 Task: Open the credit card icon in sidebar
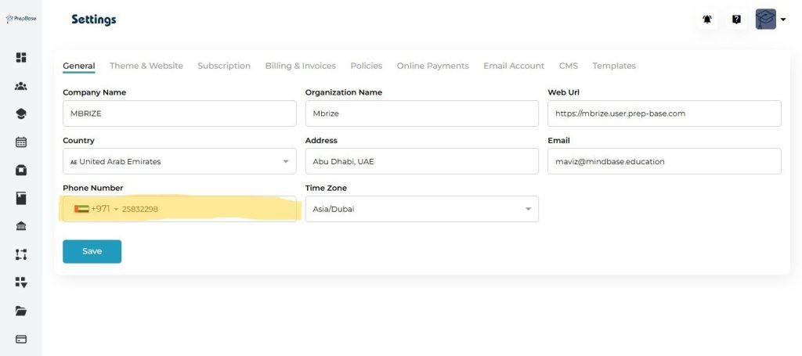(x=21, y=339)
